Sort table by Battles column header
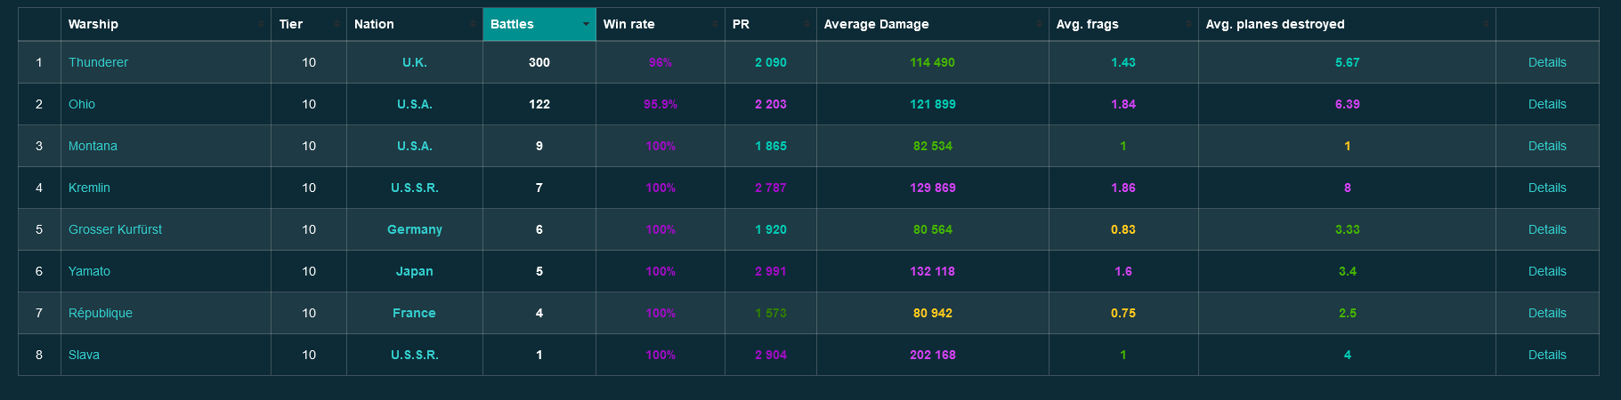The height and width of the screenshot is (400, 1621). (x=513, y=24)
